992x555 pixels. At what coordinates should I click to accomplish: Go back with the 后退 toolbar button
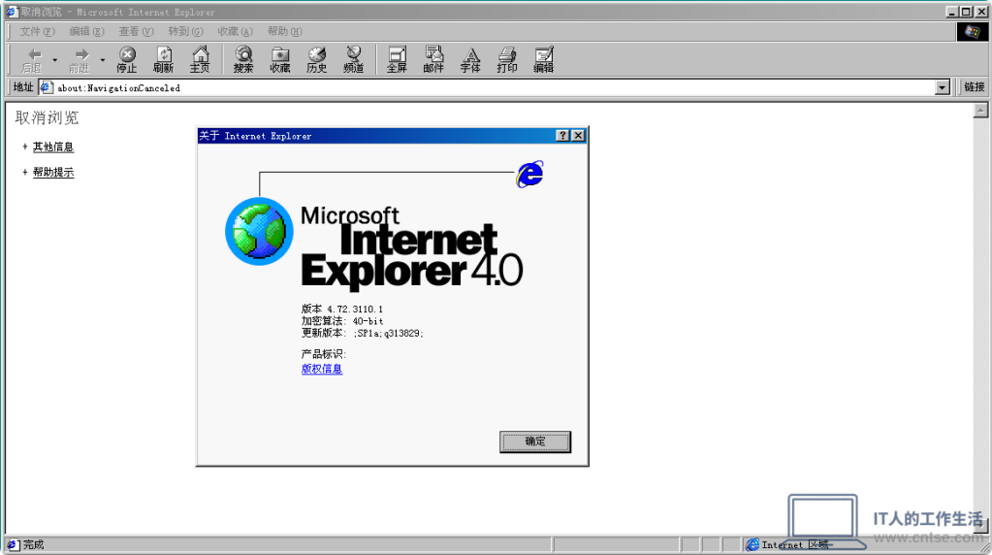pyautogui.click(x=32, y=60)
